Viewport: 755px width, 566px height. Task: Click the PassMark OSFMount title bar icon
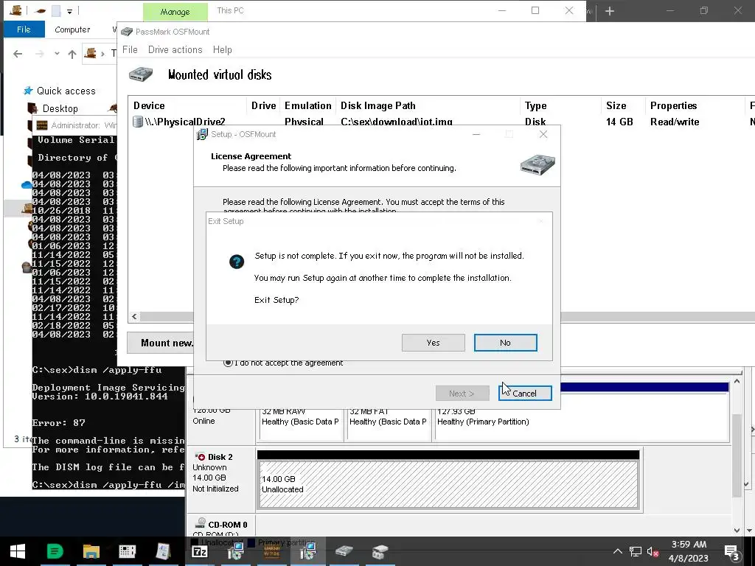(x=127, y=32)
